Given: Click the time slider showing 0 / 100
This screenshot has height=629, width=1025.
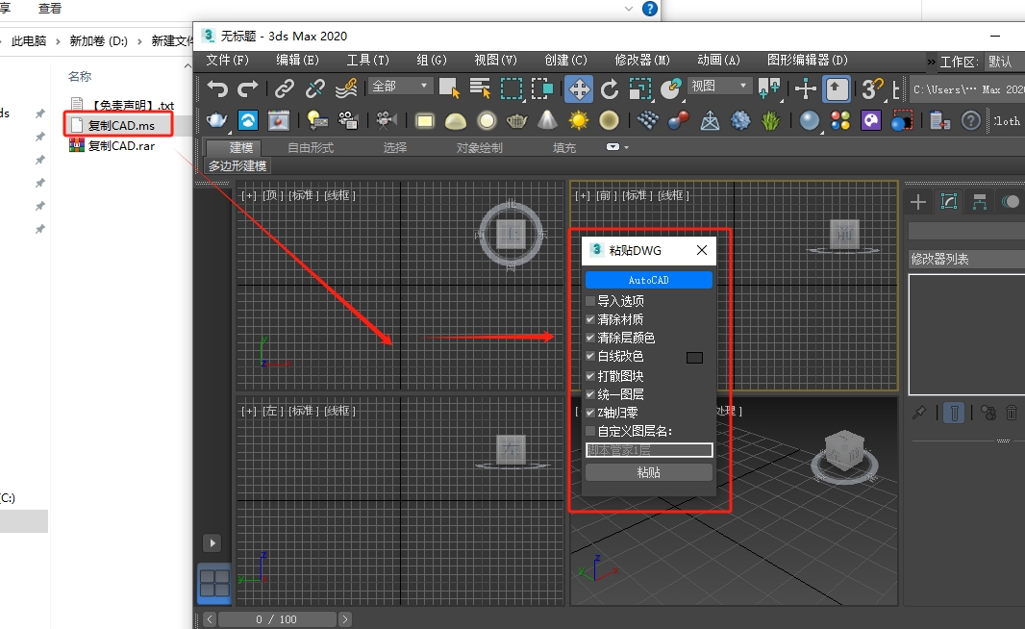Looking at the screenshot, I should pyautogui.click(x=277, y=619).
